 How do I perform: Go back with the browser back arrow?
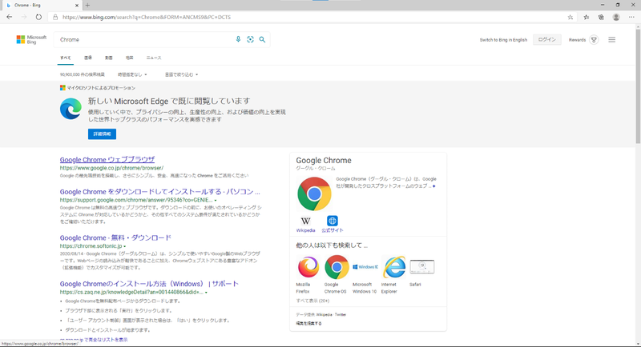(x=10, y=17)
